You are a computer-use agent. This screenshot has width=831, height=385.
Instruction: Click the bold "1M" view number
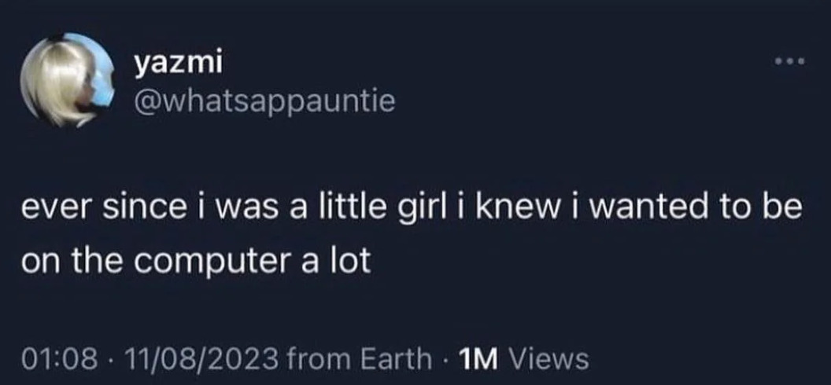coord(481,358)
